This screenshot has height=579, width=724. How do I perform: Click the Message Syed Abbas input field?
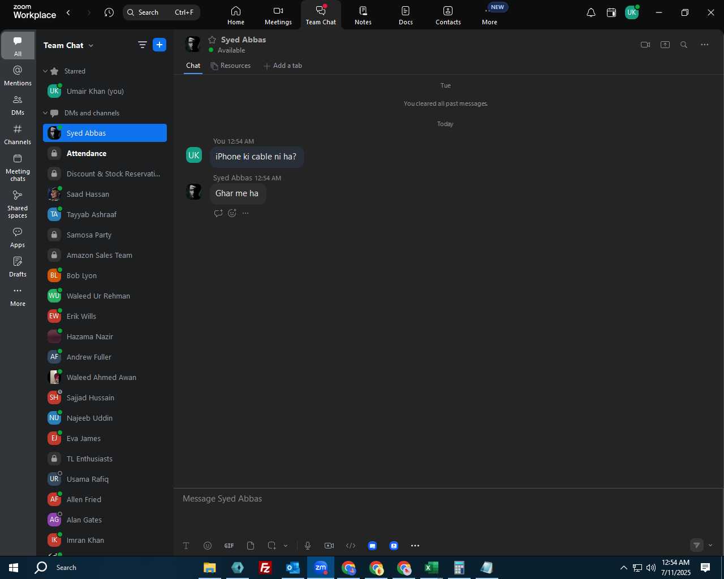click(x=447, y=499)
